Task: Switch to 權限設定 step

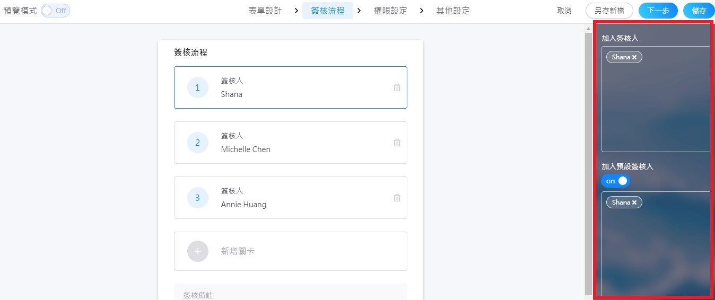Action: (390, 11)
